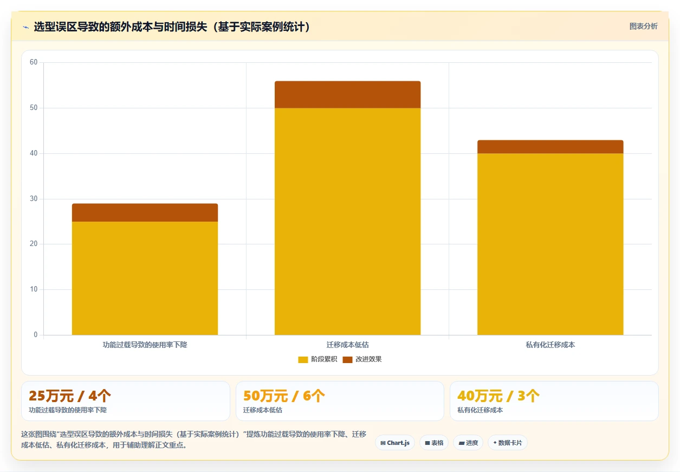This screenshot has width=680, height=472.
Task: Click the x-axis label 功能过载导致的使用率下降
Action: [145, 345]
